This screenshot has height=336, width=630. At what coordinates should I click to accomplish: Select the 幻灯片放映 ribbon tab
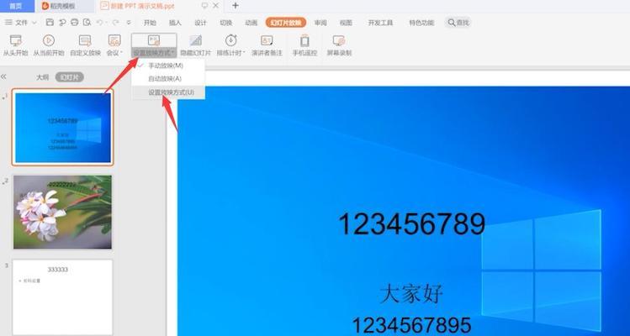coord(286,23)
